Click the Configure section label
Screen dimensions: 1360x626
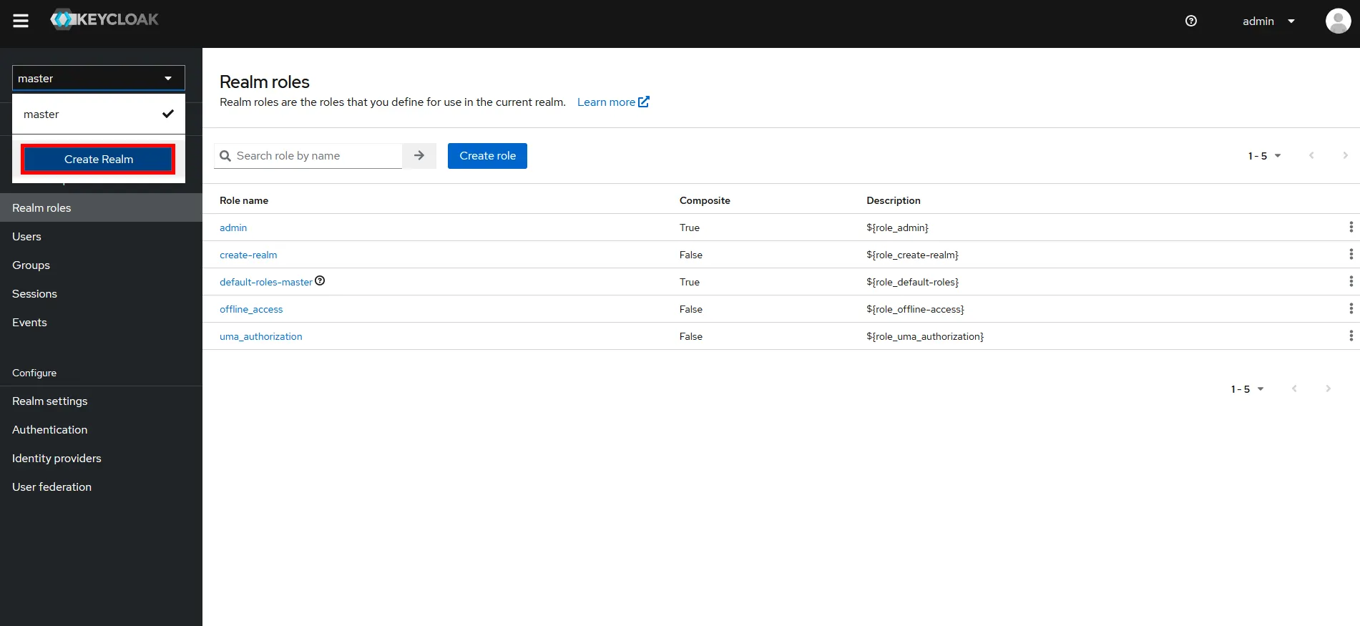tap(34, 373)
